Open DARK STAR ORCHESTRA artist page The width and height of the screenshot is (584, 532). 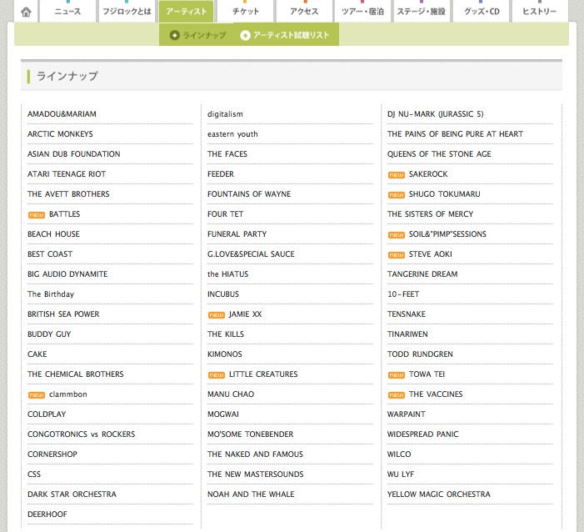coord(72,494)
